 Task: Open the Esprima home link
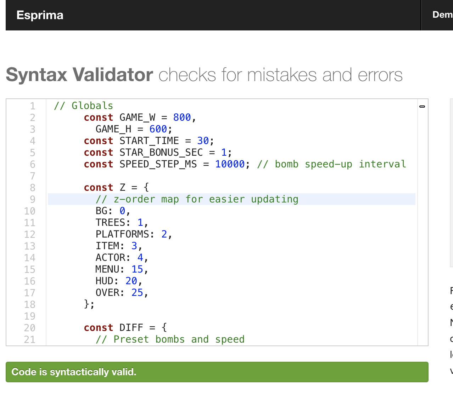click(40, 15)
